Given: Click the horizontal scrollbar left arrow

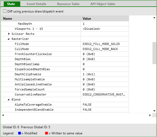Looking at the screenshot, I should pos(3,115).
